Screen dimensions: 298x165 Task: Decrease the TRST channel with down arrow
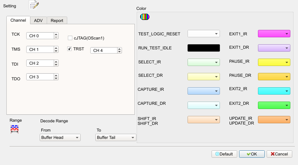coord(119,52)
